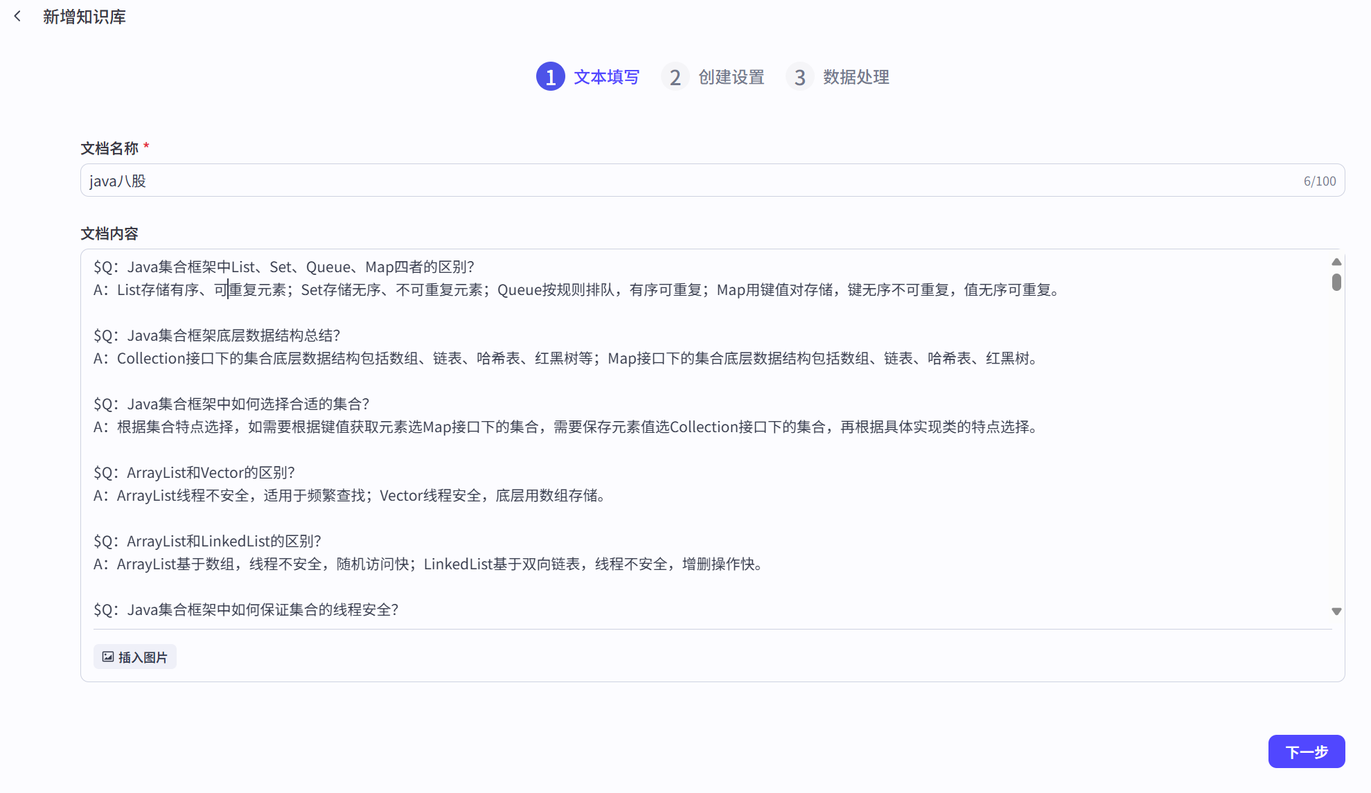
Task: Click the line "$Q：Java集合框架中如何保证集合的线程安全？"
Action: (246, 609)
